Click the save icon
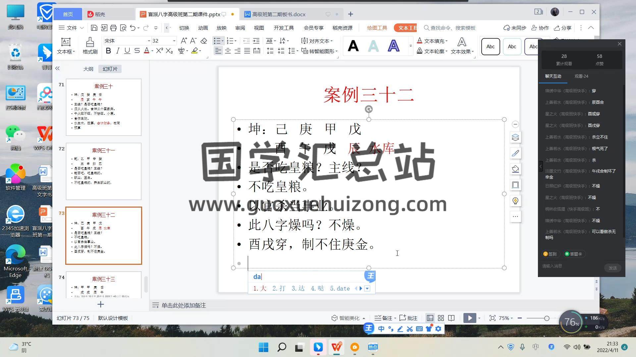This screenshot has height=357, width=636. click(94, 28)
